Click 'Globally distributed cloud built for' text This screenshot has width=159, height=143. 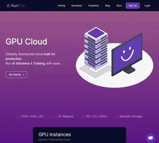[x=30, y=54]
